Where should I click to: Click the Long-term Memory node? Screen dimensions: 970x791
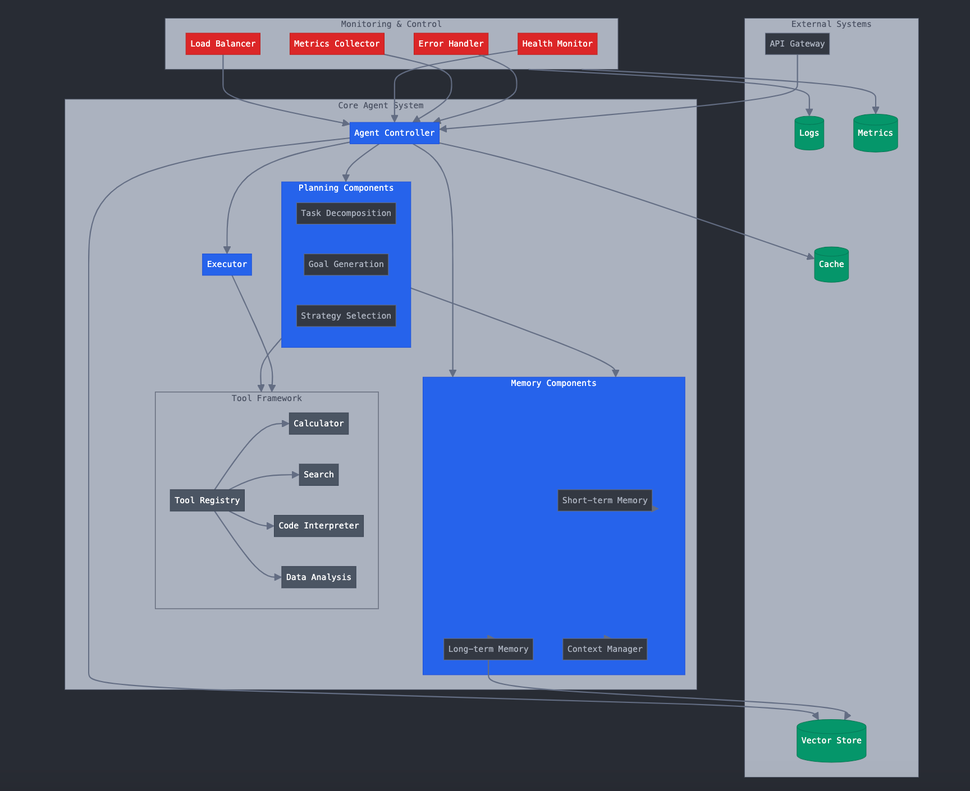pyautogui.click(x=488, y=649)
